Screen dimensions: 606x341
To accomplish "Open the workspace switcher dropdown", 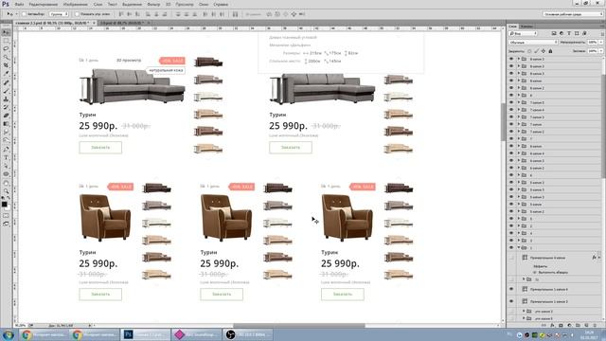I will (573, 14).
